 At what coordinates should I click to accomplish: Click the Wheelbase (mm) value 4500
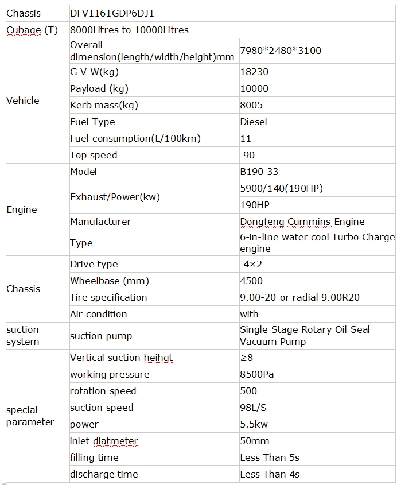coord(251,281)
